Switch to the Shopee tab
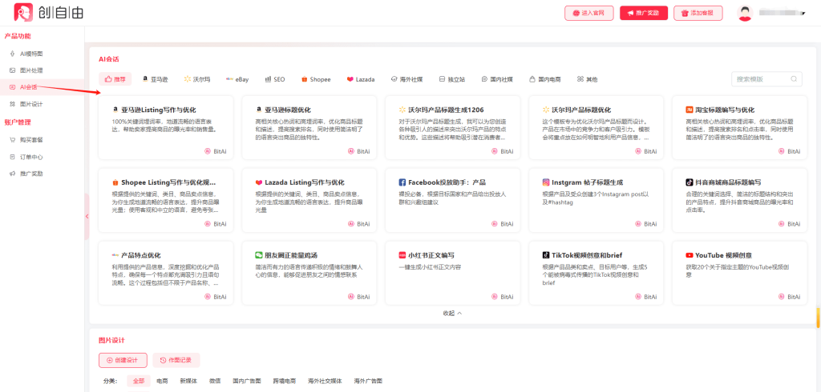This screenshot has height=392, width=821. [316, 79]
